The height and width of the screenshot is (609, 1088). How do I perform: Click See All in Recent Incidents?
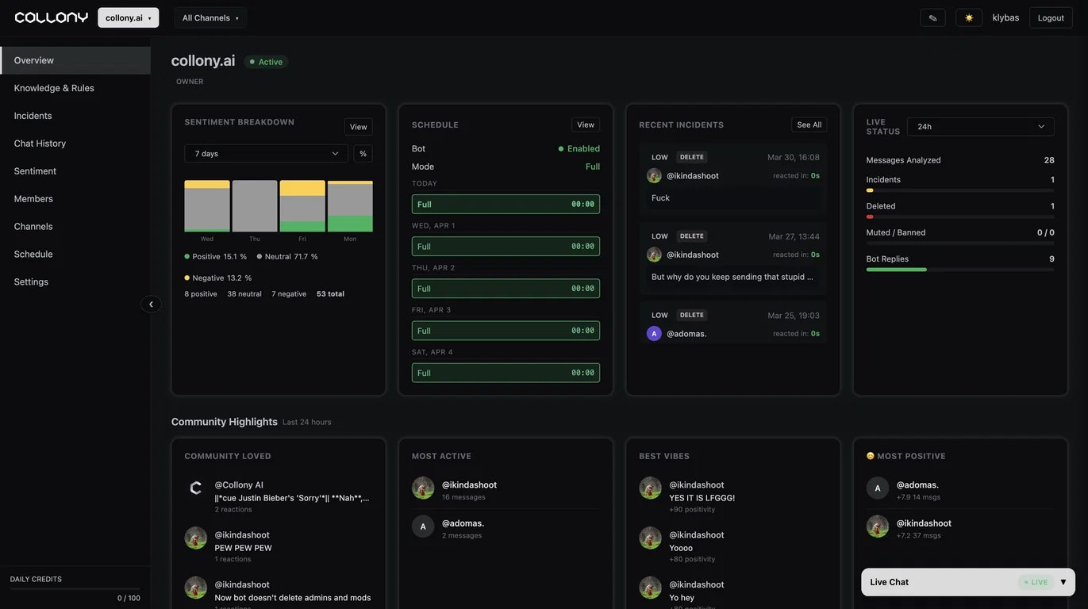click(x=809, y=124)
